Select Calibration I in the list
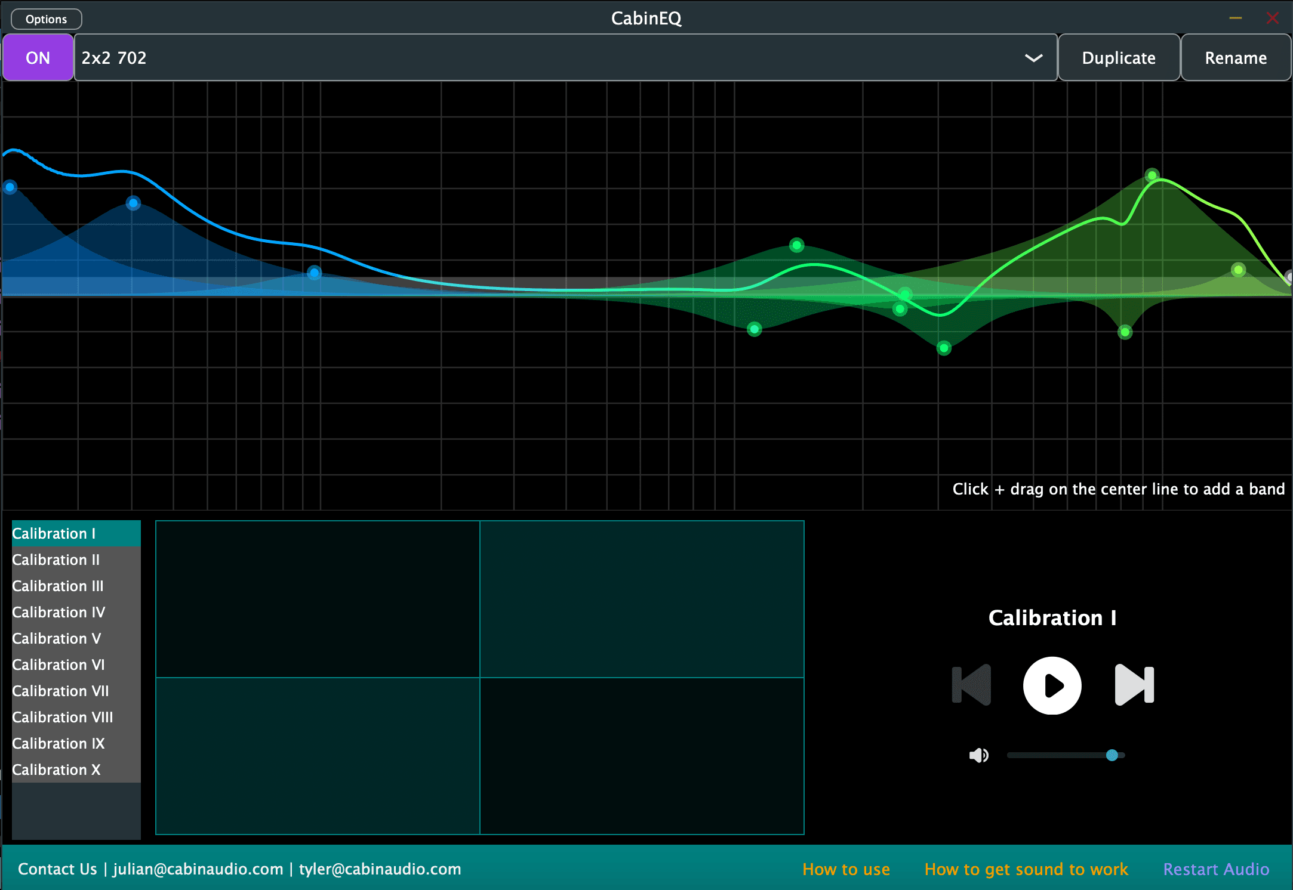This screenshot has height=890, width=1293. click(76, 533)
